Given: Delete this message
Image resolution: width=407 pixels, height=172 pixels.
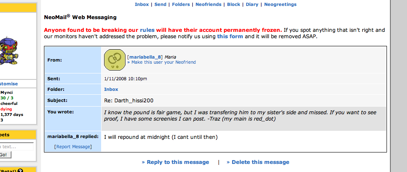Looking at the screenshot, I should pyautogui.click(x=258, y=162).
